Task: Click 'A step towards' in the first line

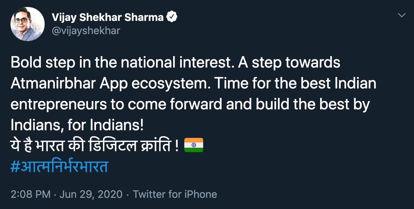Action: click(x=289, y=63)
